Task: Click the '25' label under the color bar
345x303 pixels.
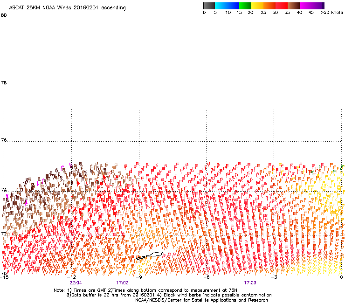Action: click(x=263, y=13)
